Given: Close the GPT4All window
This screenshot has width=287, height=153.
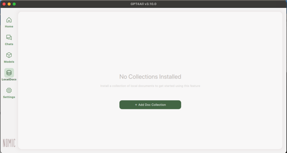Looking at the screenshot, I should pyautogui.click(x=4, y=4).
